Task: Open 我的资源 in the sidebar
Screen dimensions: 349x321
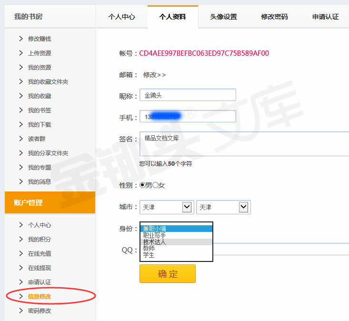Action: [40, 68]
